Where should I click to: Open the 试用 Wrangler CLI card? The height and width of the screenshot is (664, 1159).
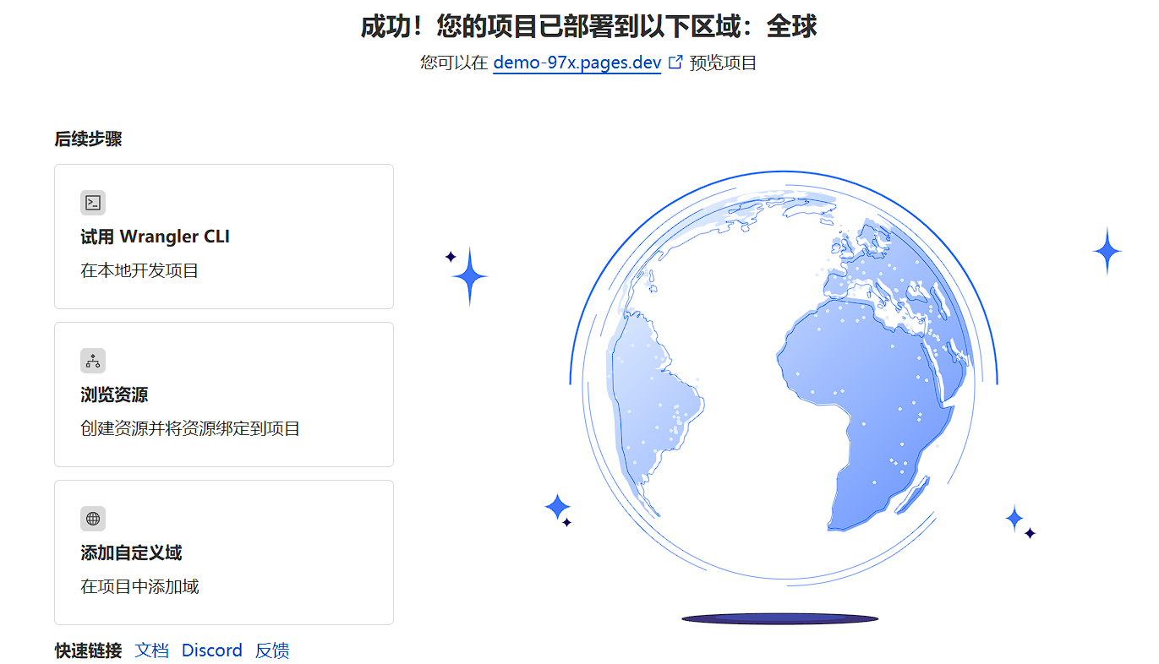224,237
